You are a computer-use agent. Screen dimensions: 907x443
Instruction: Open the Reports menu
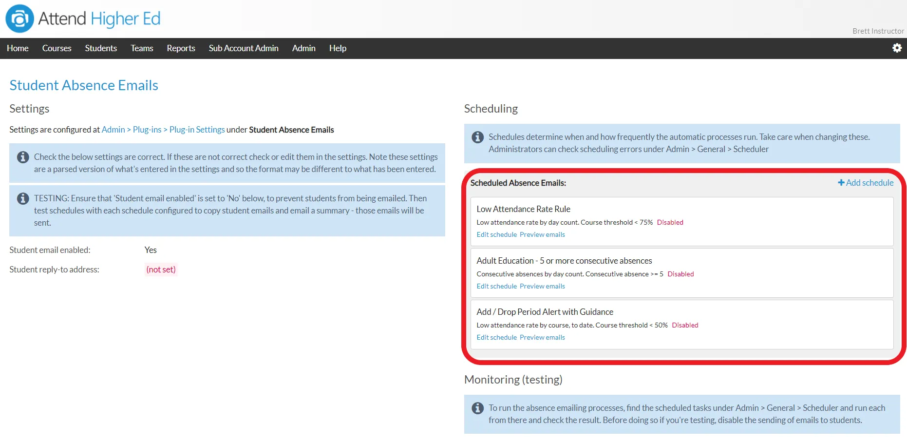pos(181,48)
